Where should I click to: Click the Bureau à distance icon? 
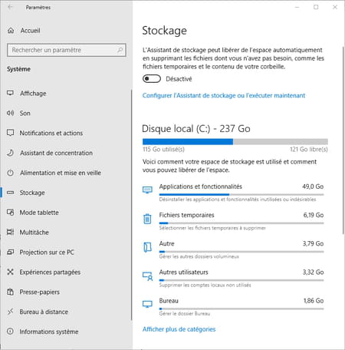[10, 312]
